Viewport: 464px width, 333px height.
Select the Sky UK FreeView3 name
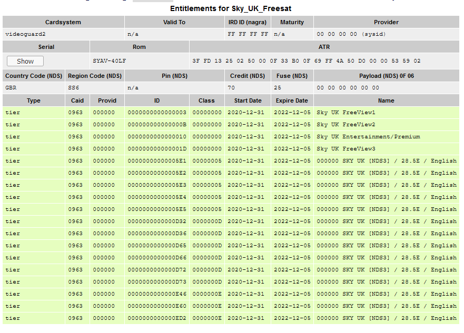point(346,149)
